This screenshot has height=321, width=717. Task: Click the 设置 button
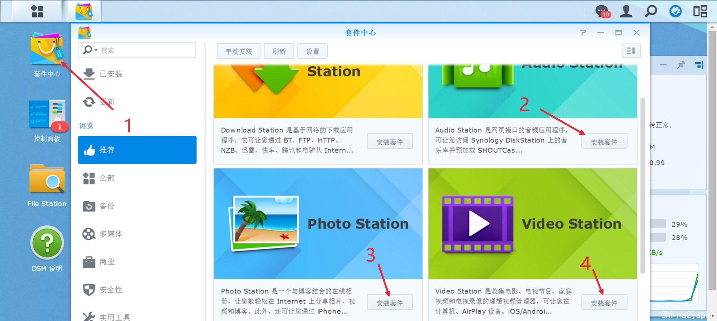(x=313, y=51)
